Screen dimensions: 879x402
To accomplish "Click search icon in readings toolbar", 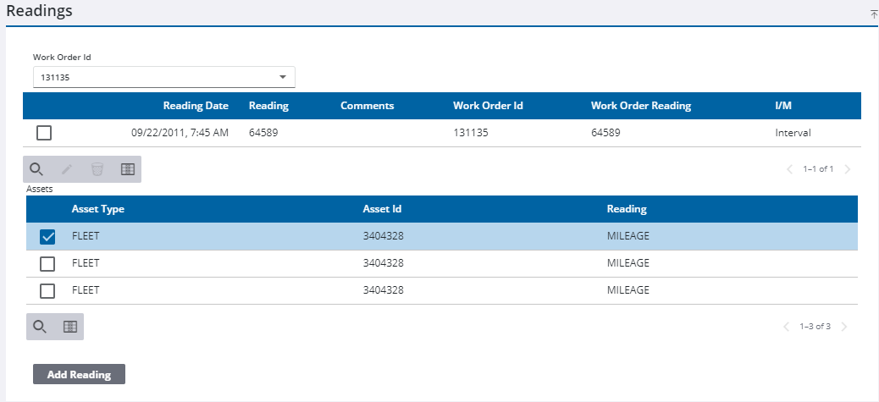I will coord(36,169).
